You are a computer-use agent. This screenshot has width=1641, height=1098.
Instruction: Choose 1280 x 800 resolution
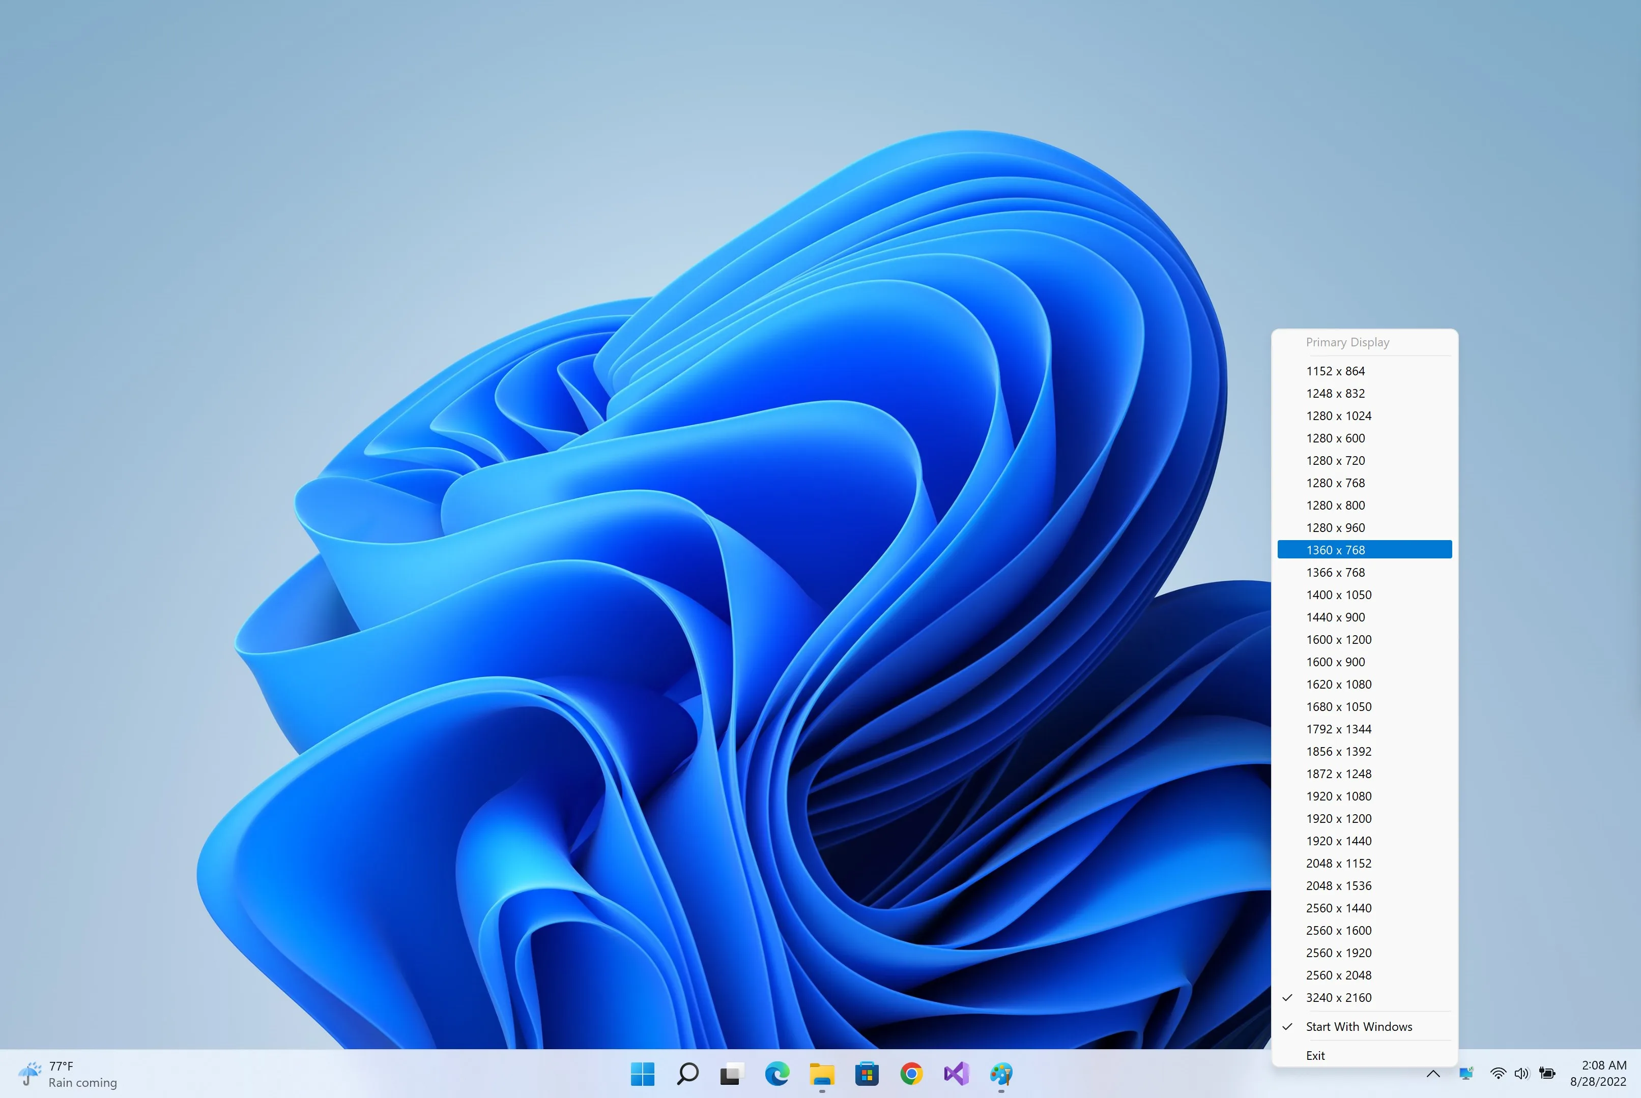tap(1365, 506)
